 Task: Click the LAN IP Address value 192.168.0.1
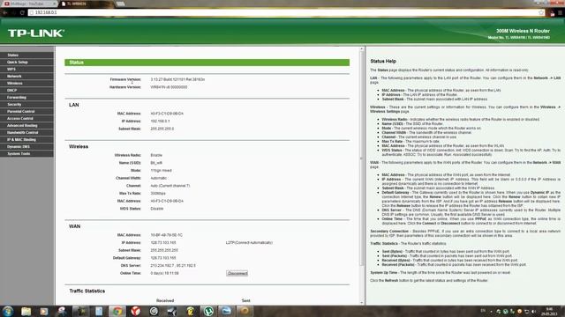pos(160,122)
